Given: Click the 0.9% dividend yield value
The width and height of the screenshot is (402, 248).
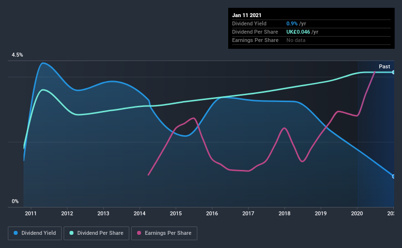Looking at the screenshot, I should coord(292,23).
